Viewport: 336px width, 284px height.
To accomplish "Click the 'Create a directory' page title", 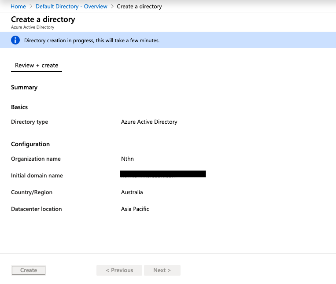I will tap(43, 19).
